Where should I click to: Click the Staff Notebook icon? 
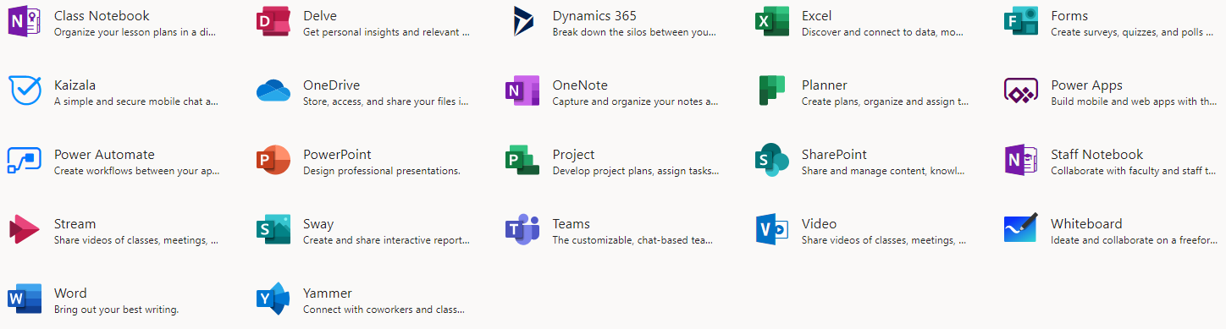[1020, 161]
